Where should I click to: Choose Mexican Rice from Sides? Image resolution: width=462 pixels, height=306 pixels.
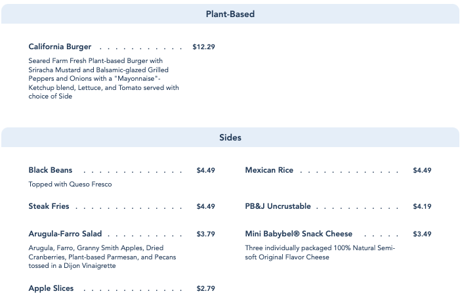[269, 171]
